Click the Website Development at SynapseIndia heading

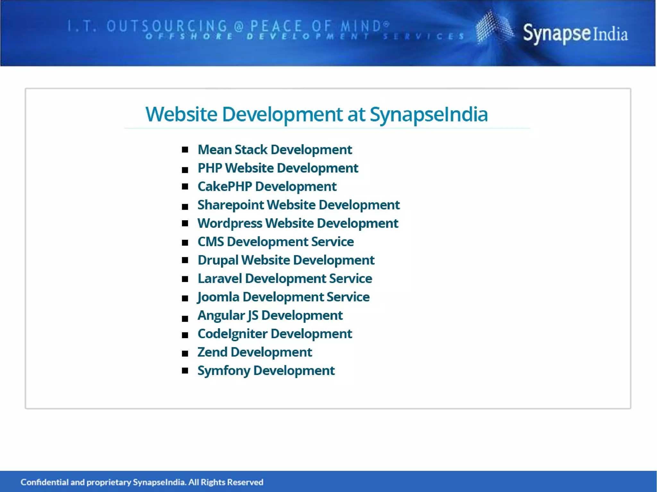[316, 114]
